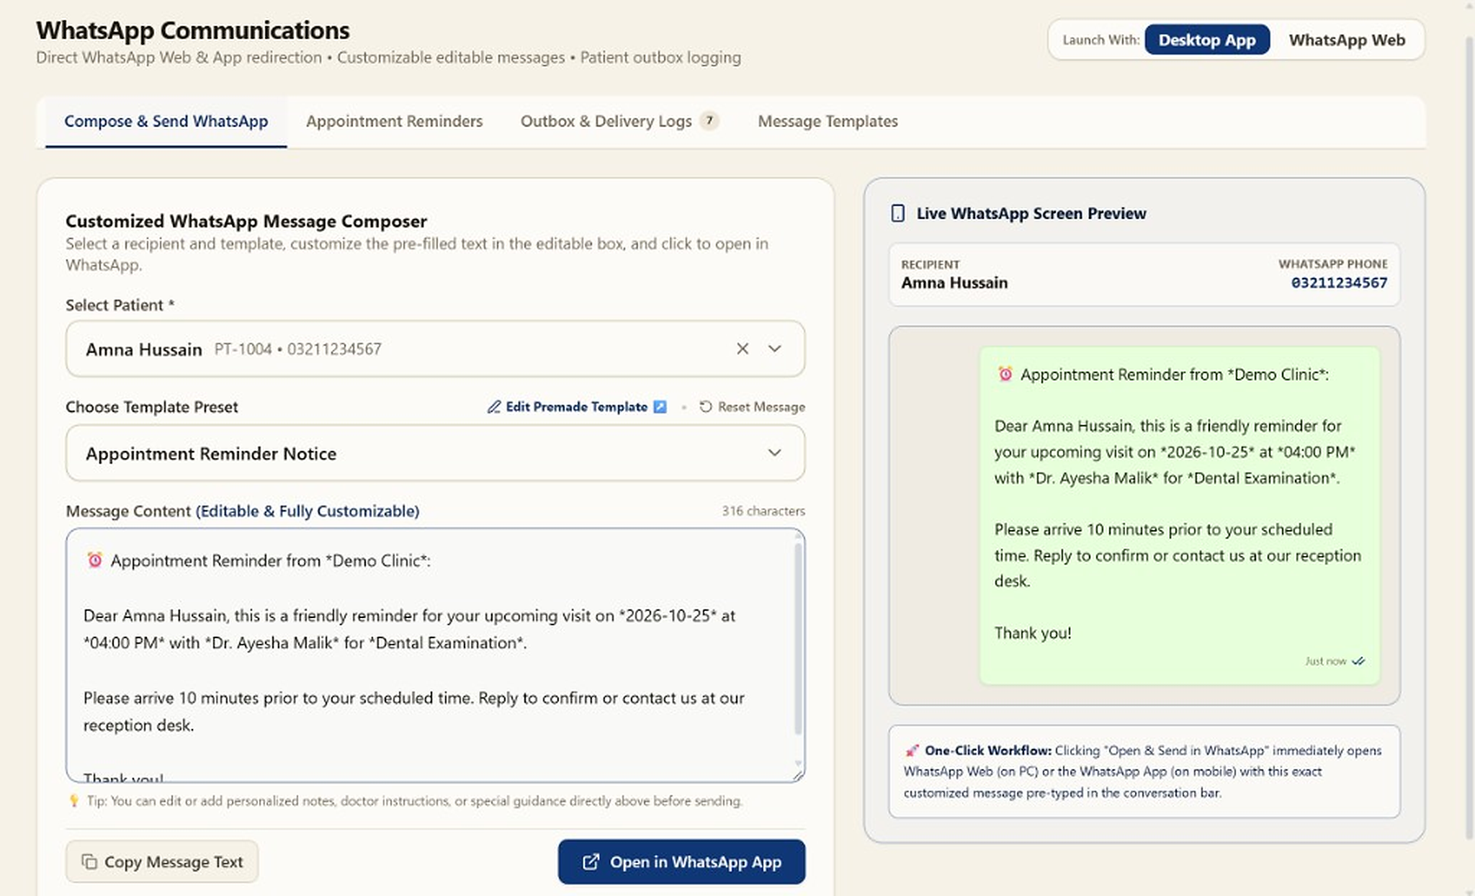Open the Compose & Send WhatsApp tab
Screen dimensions: 1475x896
click(166, 121)
